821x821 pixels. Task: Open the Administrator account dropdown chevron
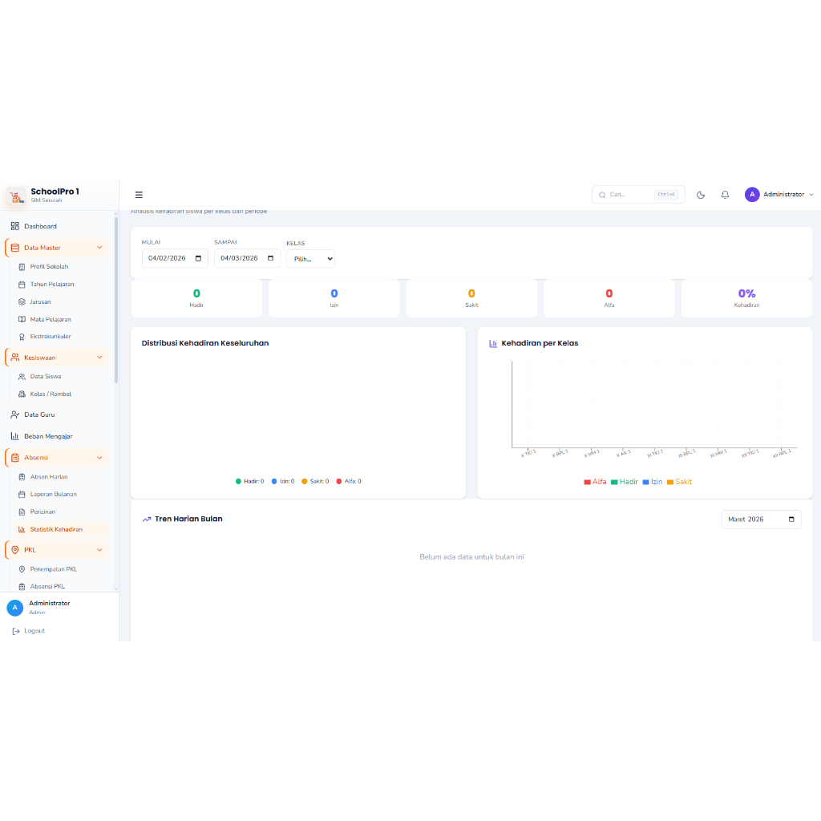[811, 195]
